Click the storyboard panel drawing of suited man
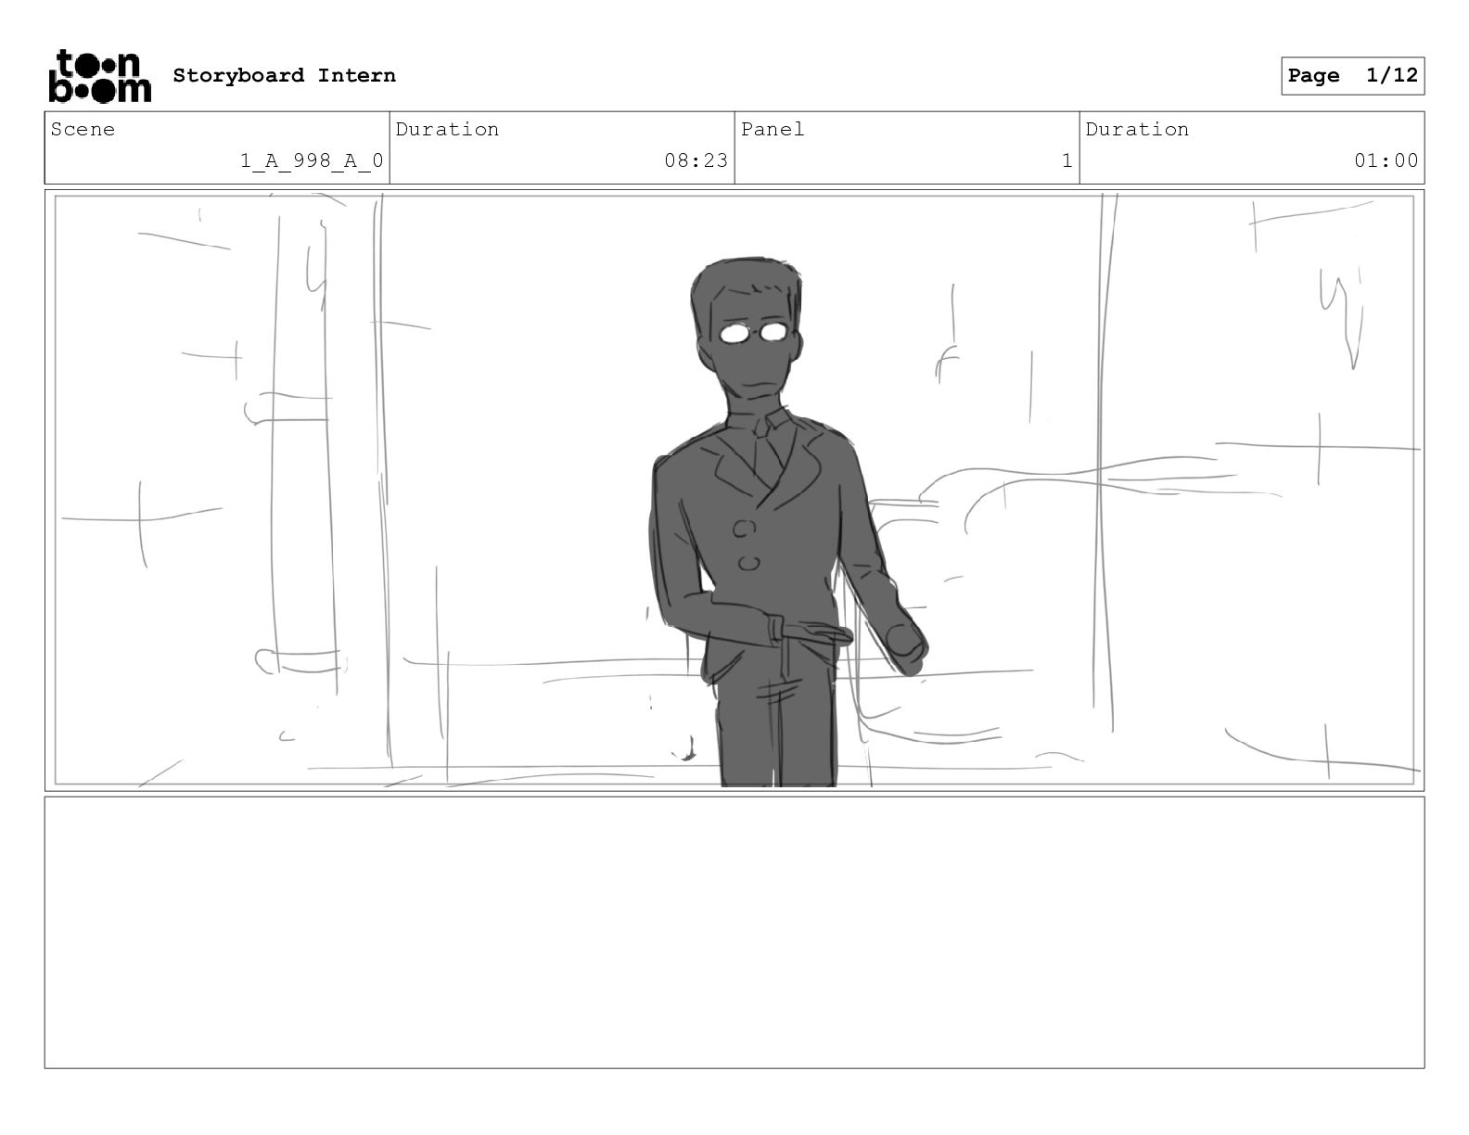Screen dimensions: 1469x1135 734,491
